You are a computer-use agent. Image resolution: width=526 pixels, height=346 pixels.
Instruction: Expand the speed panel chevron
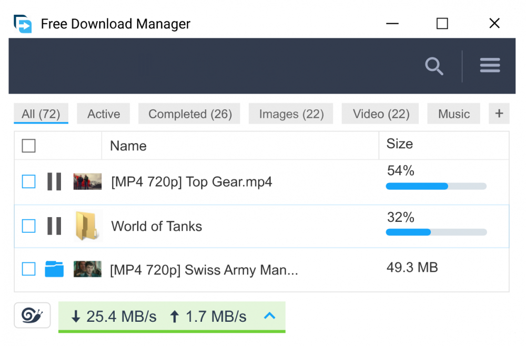click(269, 316)
